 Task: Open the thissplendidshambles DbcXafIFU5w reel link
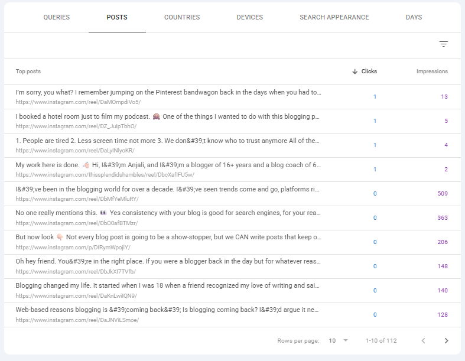pyautogui.click(x=105, y=175)
